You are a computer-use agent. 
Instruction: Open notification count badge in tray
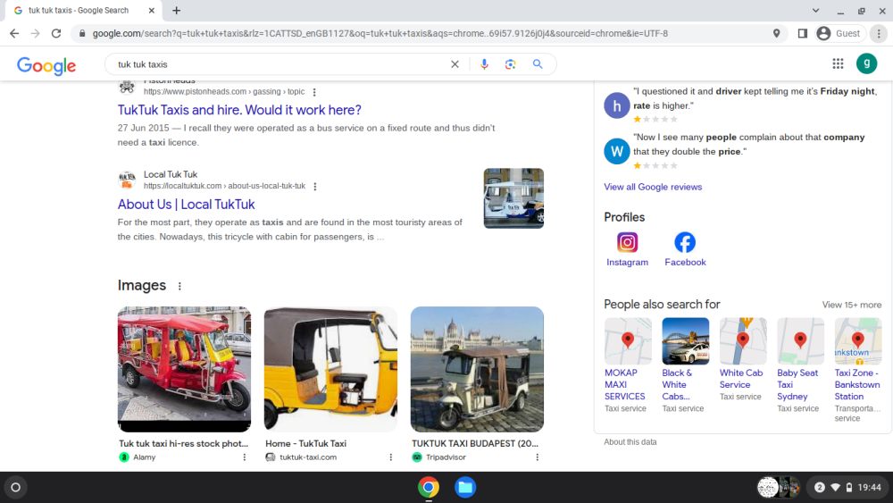(x=819, y=488)
